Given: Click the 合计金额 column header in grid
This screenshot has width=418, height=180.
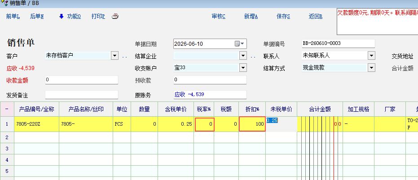Looking at the screenshot, I should click(x=320, y=109).
